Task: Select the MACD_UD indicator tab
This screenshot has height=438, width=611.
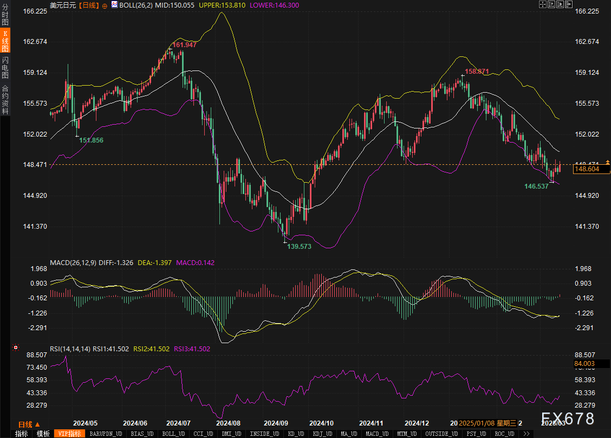Action: [376, 434]
